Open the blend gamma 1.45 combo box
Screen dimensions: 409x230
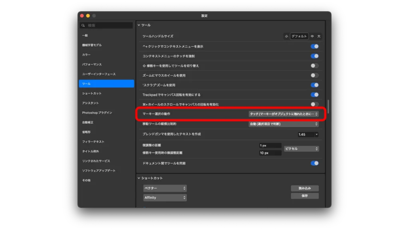(308, 135)
